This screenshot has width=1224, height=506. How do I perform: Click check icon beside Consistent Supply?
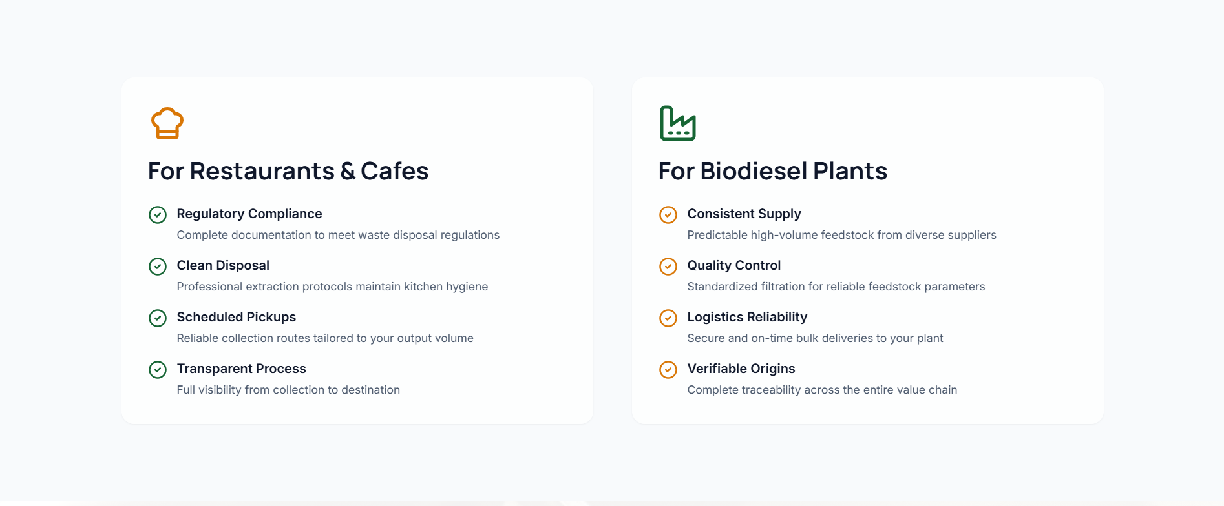(668, 215)
